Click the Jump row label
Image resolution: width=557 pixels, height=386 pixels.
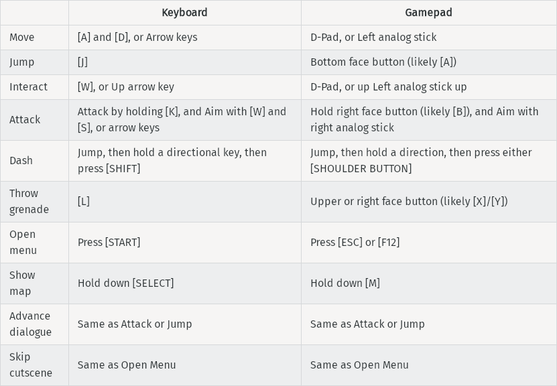(x=22, y=62)
